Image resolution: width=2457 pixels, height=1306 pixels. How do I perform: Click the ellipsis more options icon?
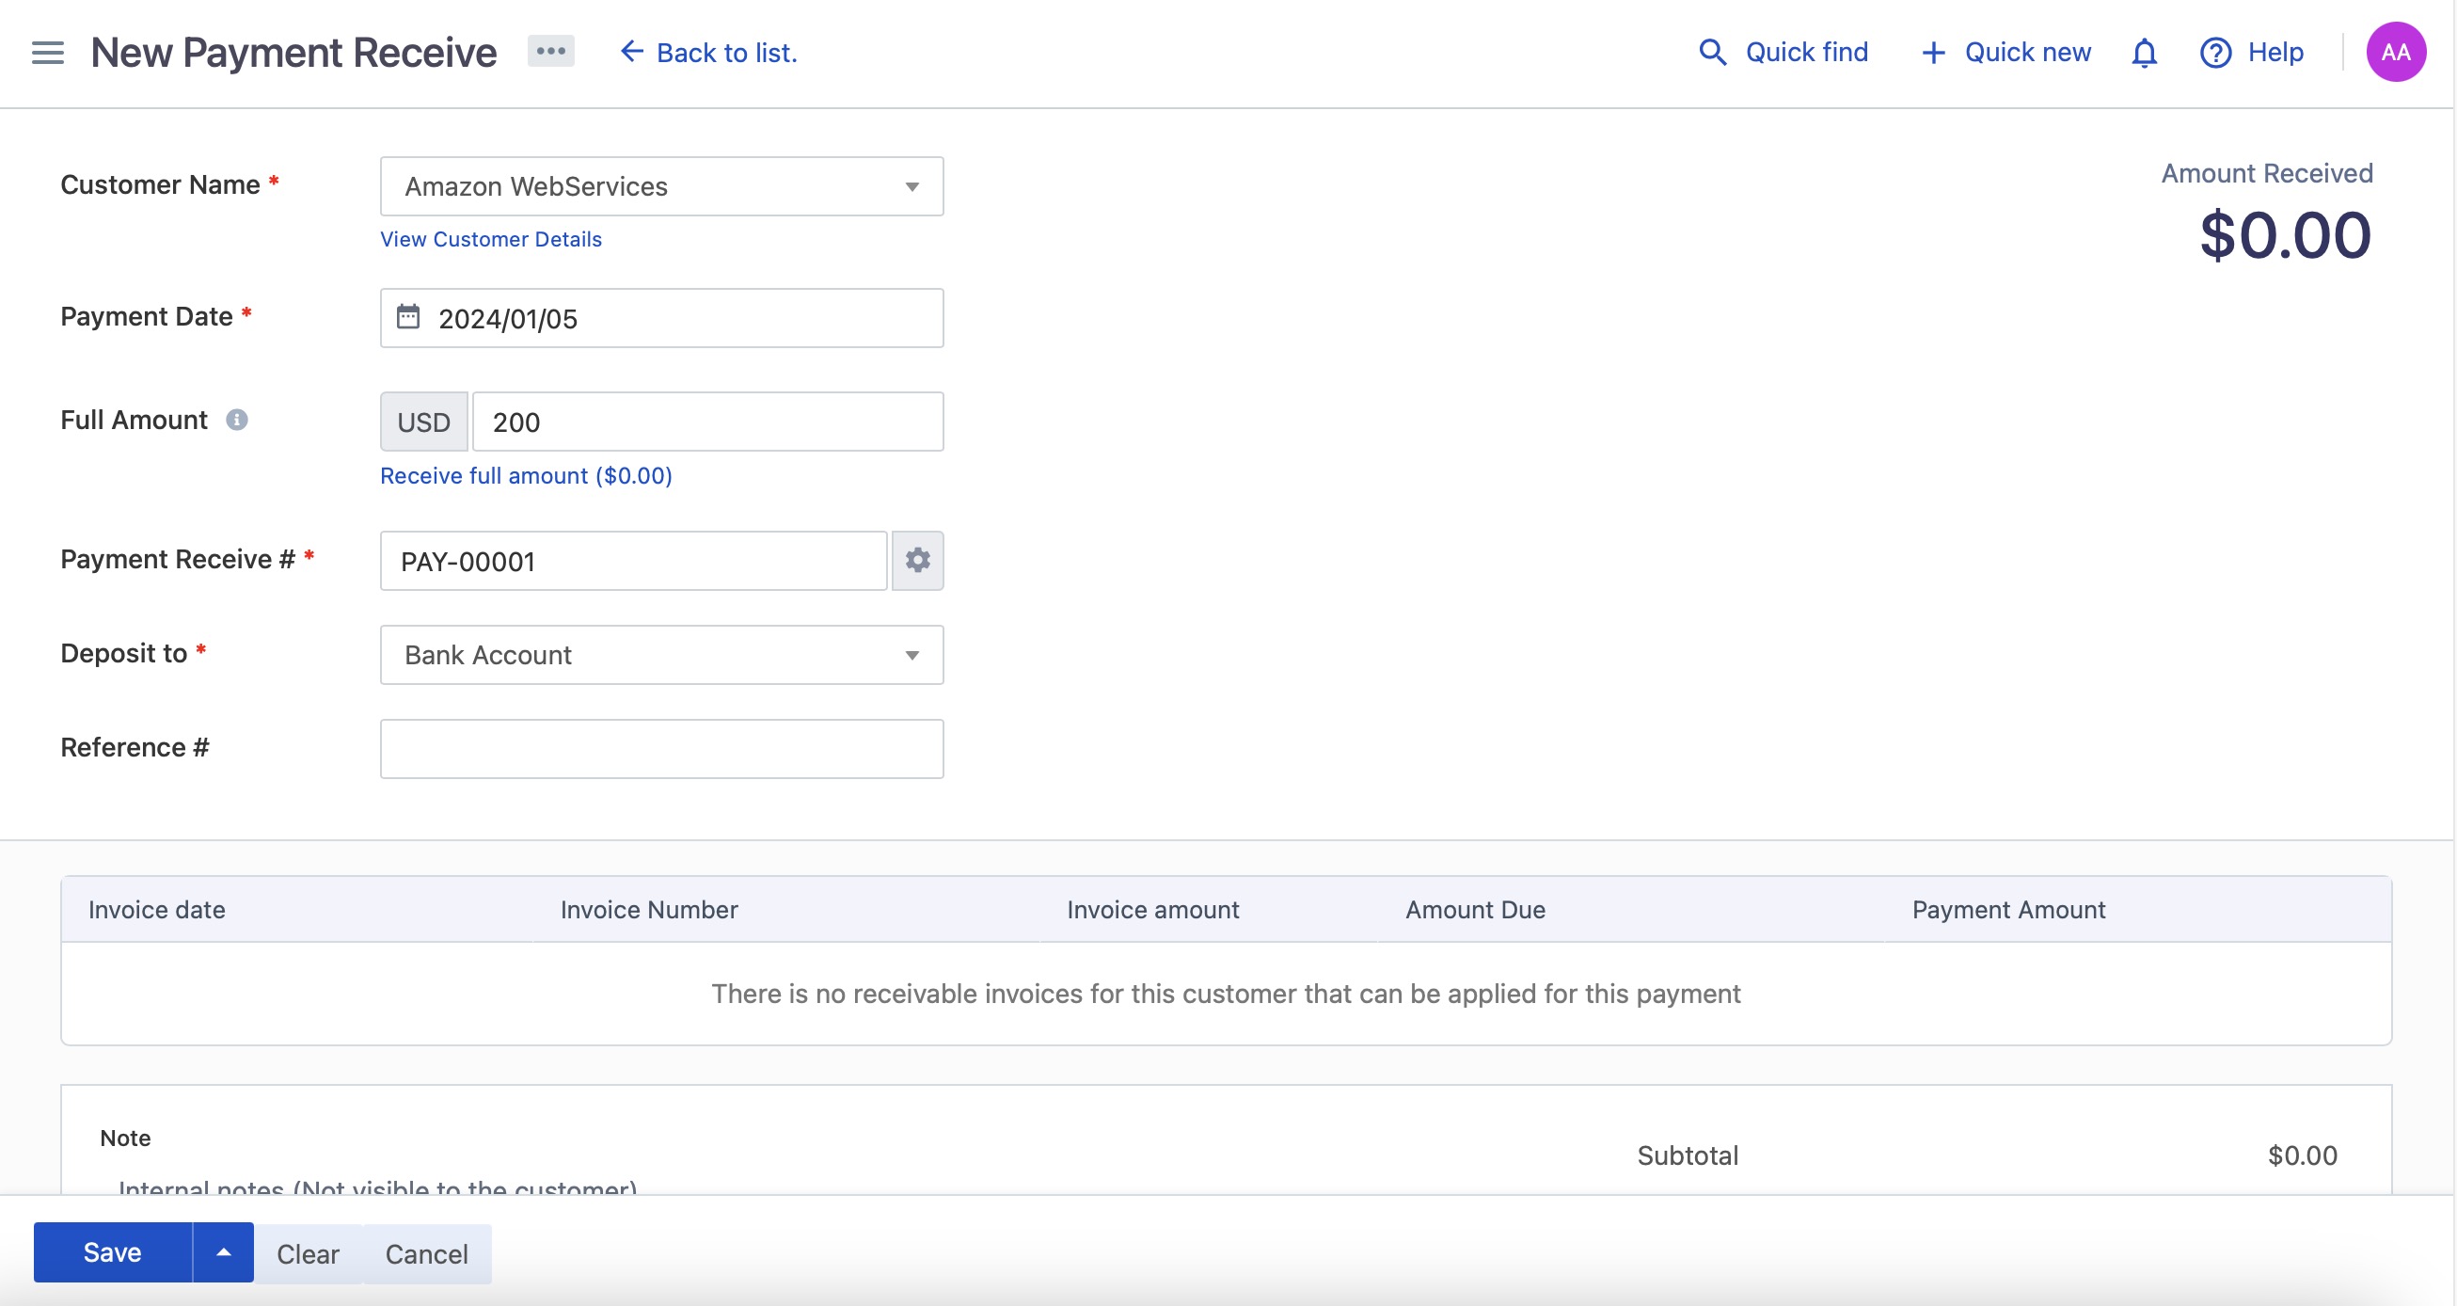click(x=551, y=51)
